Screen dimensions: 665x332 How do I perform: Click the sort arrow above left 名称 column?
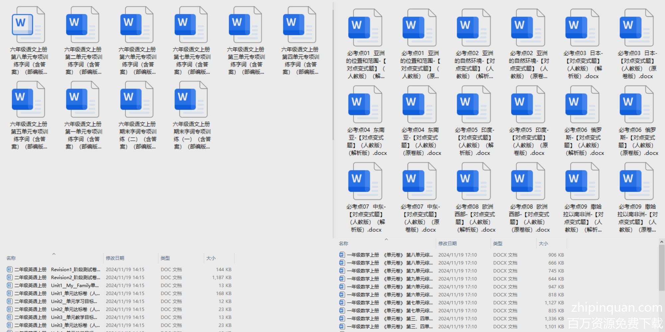point(54,254)
